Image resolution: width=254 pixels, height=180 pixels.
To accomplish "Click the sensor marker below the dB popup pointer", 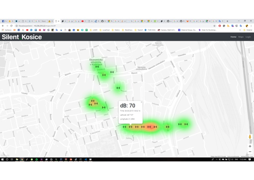I will (130, 127).
